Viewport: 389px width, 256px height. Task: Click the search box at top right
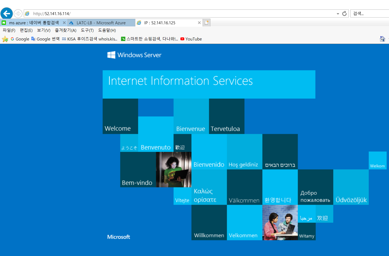click(370, 13)
